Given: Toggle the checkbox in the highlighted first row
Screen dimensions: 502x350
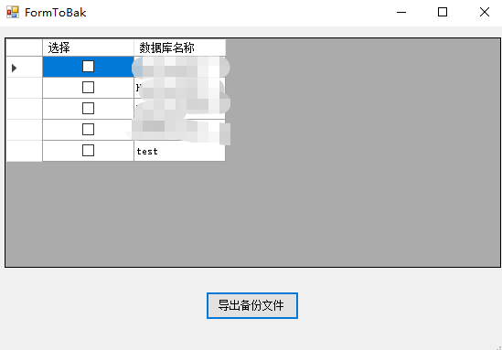Looking at the screenshot, I should coord(88,67).
